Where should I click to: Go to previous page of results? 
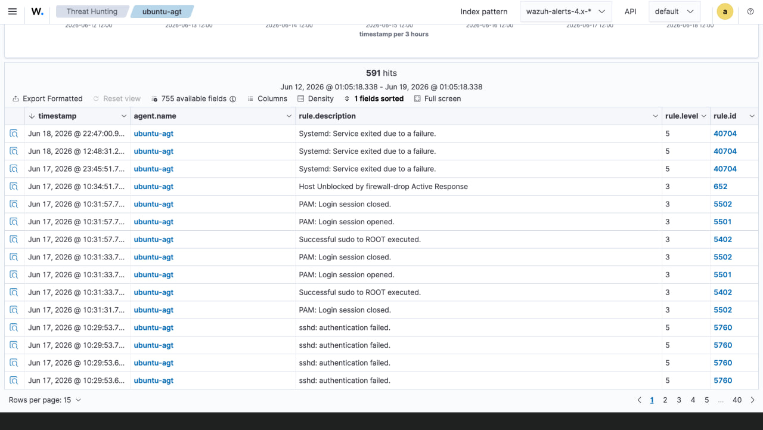(639, 400)
